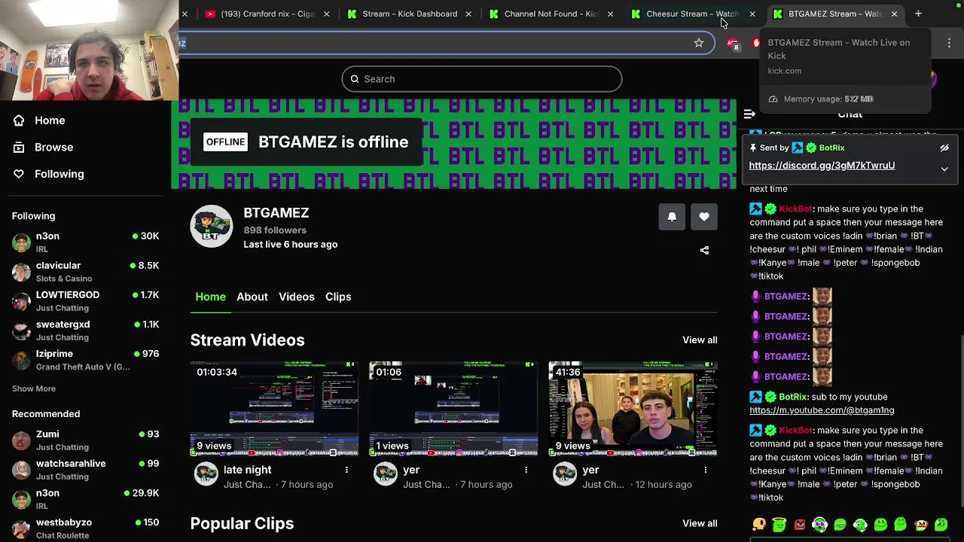Open options menu for 'late night' video

click(x=346, y=470)
